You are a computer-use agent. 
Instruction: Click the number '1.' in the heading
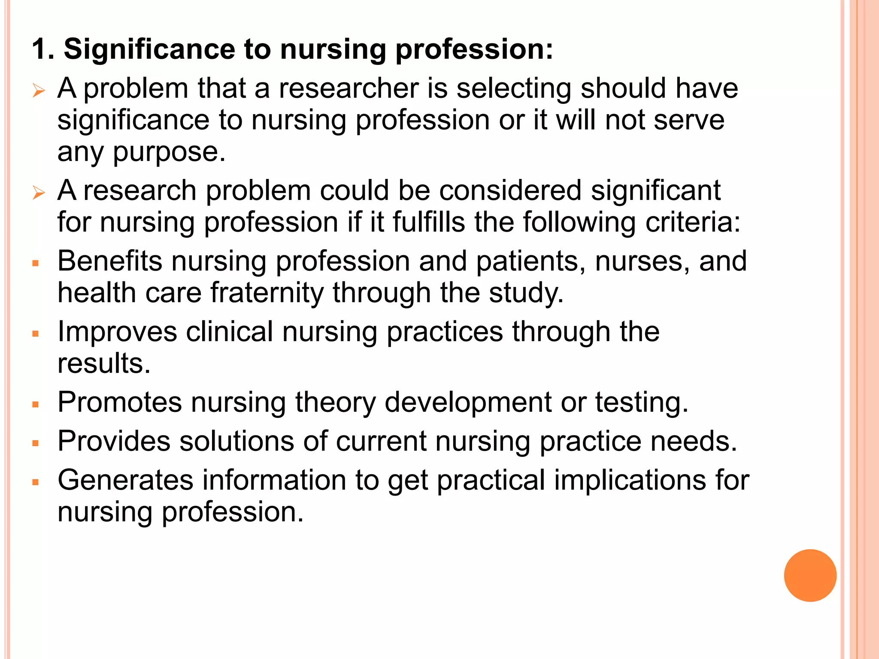click(43, 49)
